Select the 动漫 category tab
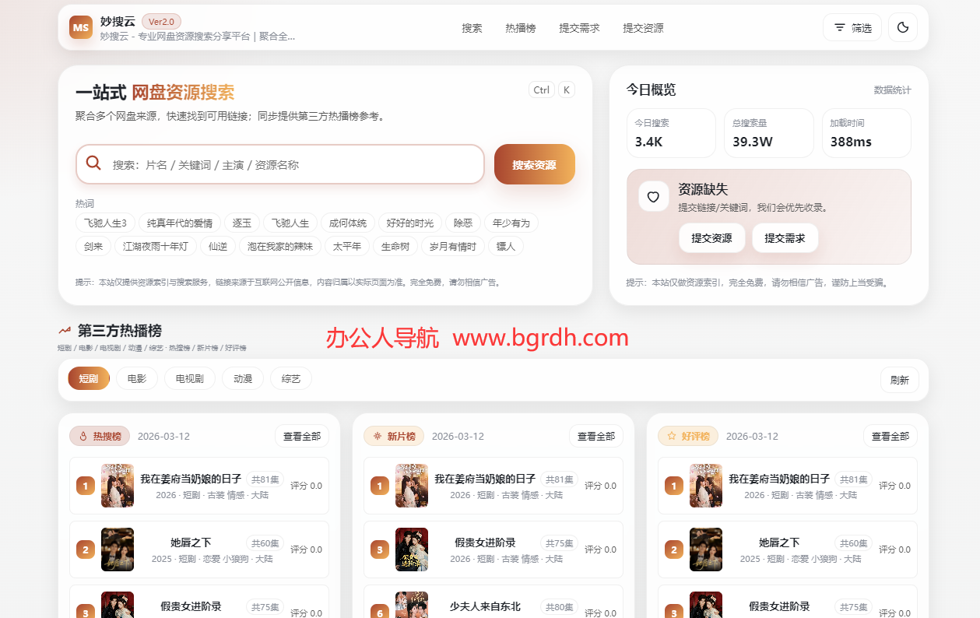Screen dimensions: 980x618 pos(243,379)
